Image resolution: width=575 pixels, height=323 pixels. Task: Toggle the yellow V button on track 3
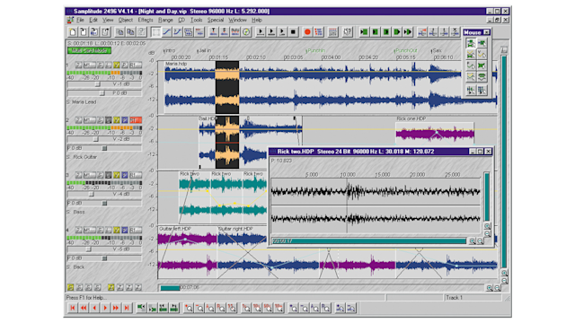click(x=117, y=175)
